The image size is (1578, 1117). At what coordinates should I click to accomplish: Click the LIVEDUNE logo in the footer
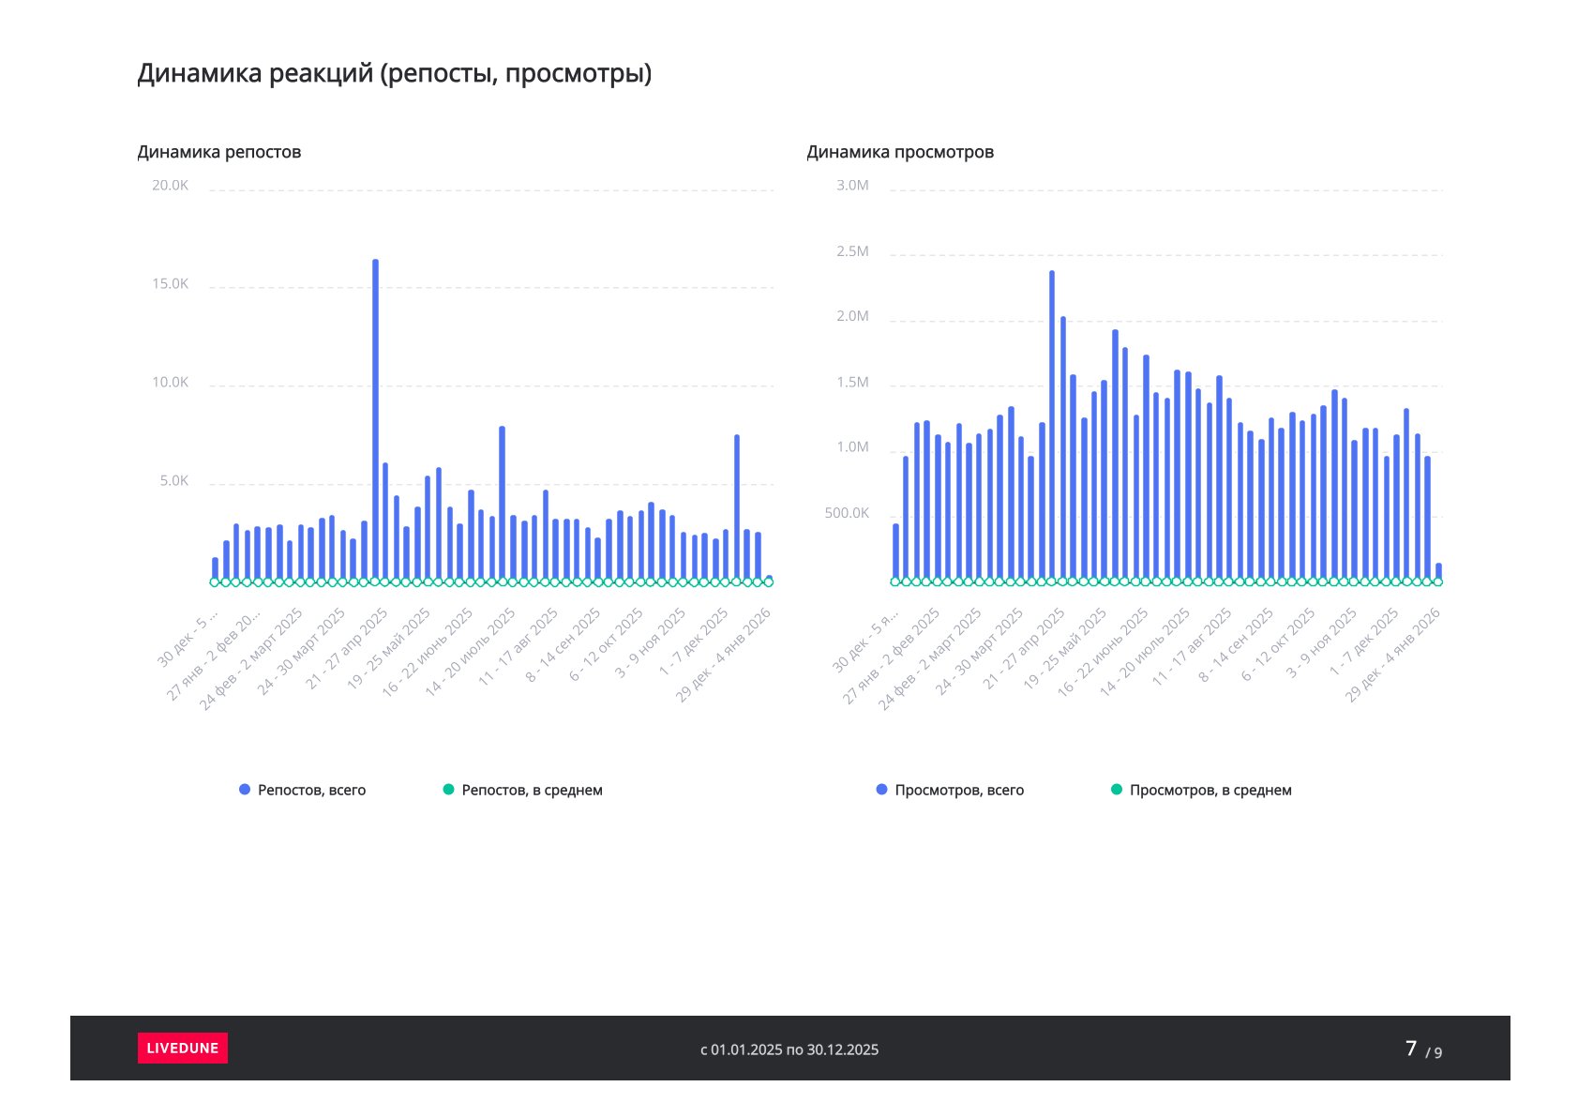(182, 1048)
